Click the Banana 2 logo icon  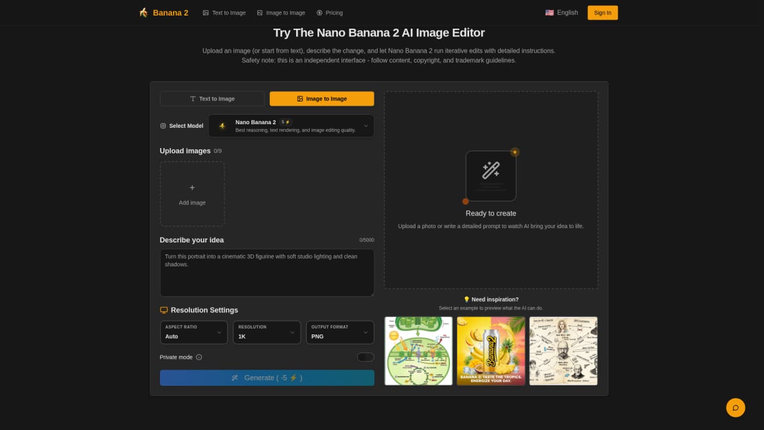coord(143,13)
